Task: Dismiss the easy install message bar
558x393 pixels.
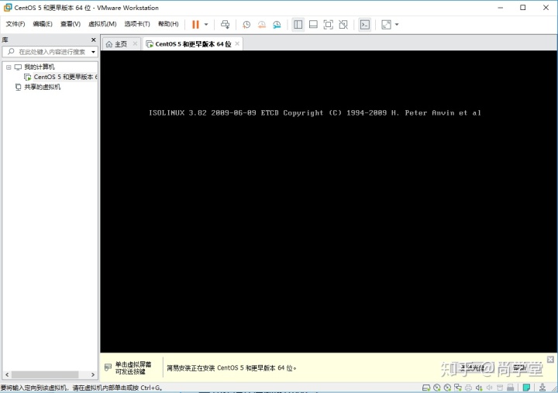Action: [550, 359]
